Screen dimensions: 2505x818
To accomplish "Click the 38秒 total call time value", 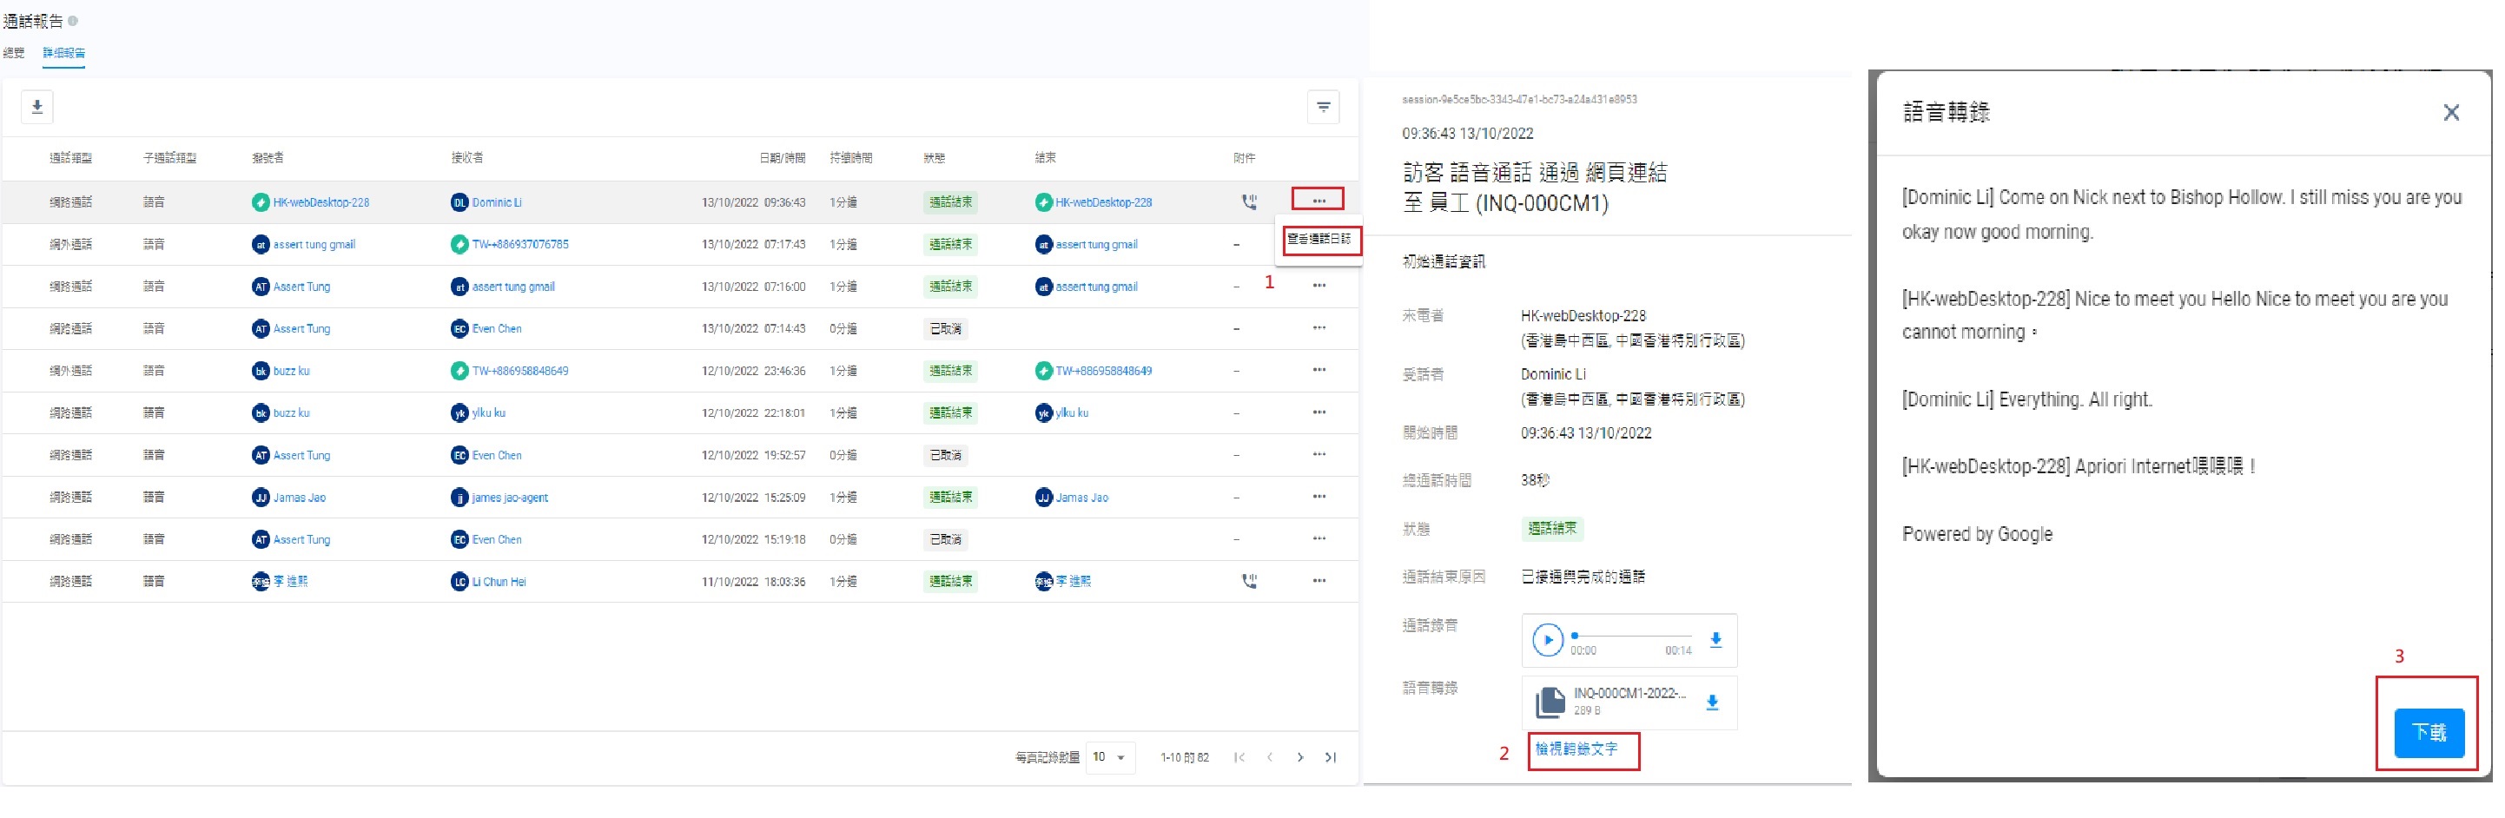I will point(1535,479).
